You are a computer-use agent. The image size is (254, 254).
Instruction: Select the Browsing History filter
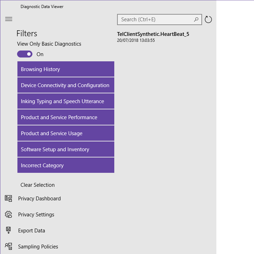(x=66, y=69)
